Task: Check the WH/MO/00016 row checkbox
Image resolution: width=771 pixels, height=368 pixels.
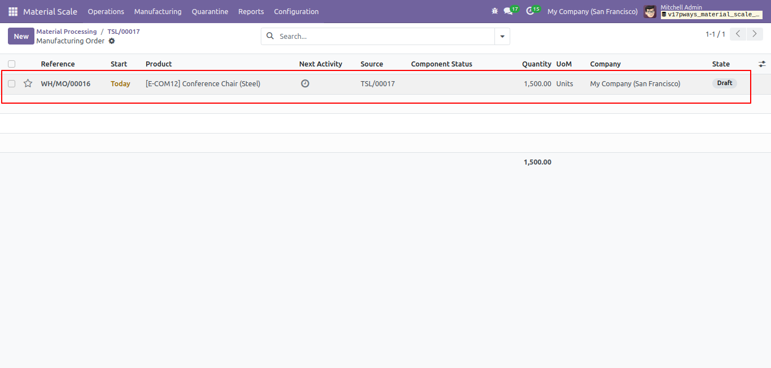Action: (x=11, y=83)
